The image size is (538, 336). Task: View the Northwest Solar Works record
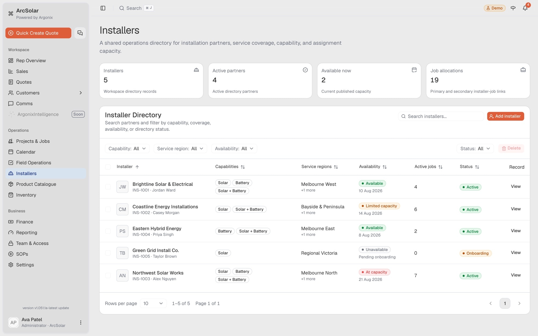coord(516,275)
